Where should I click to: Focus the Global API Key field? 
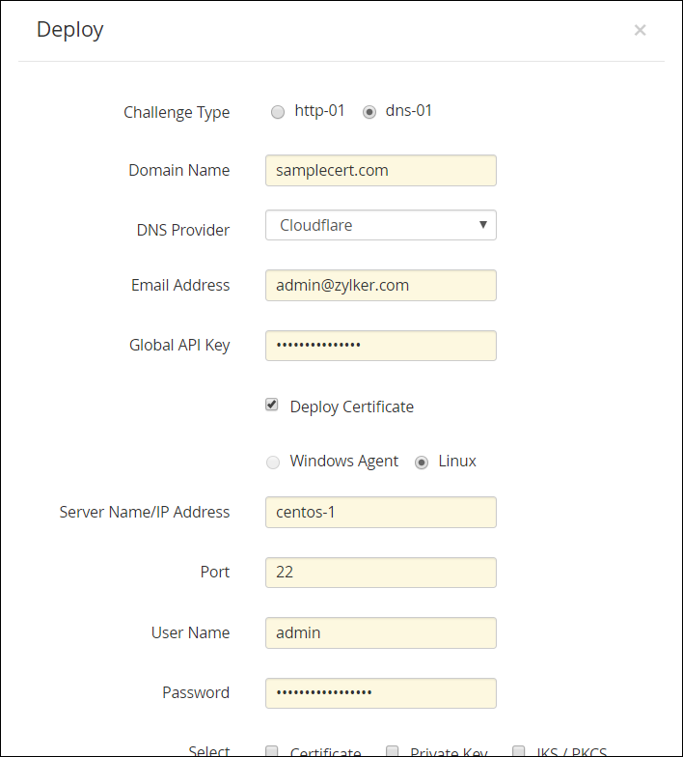click(x=380, y=345)
